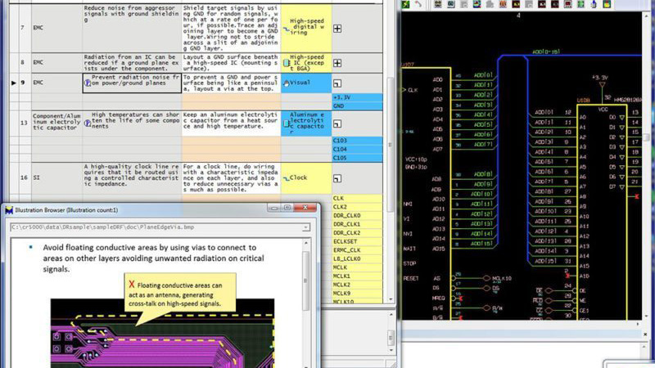Click the Illustration Browser title bar icon

click(9, 210)
